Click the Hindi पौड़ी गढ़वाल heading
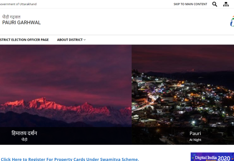 click(11, 17)
